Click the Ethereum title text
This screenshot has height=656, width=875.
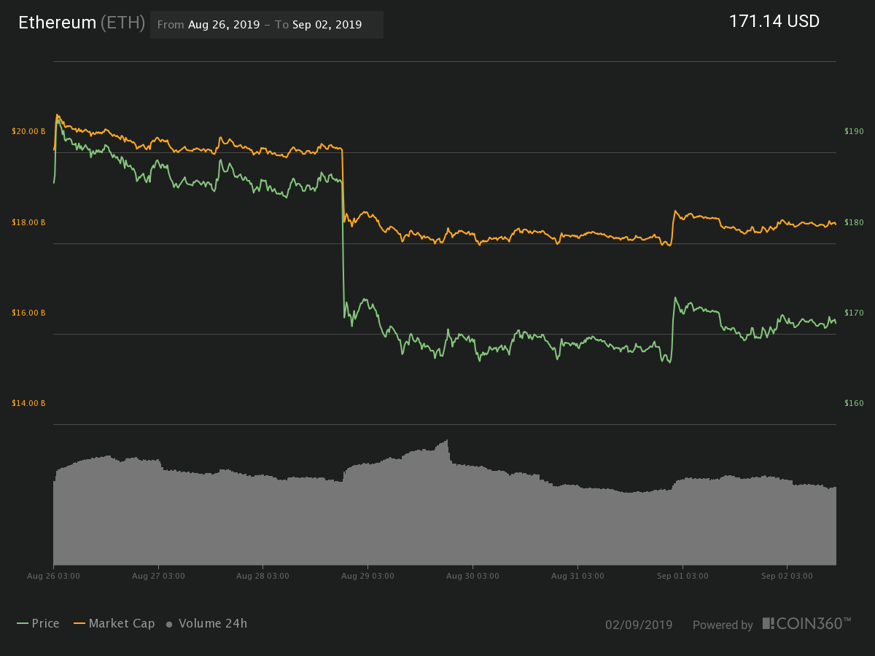[x=57, y=23]
